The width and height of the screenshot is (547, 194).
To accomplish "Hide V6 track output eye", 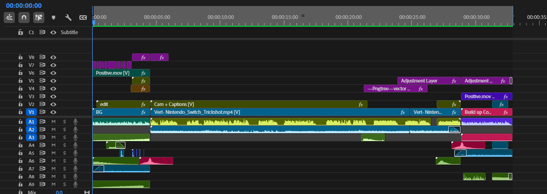I will pyautogui.click(x=53, y=73).
